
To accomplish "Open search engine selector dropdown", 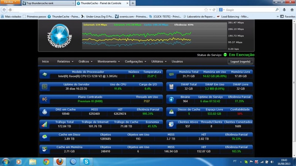I will click(221, 10).
